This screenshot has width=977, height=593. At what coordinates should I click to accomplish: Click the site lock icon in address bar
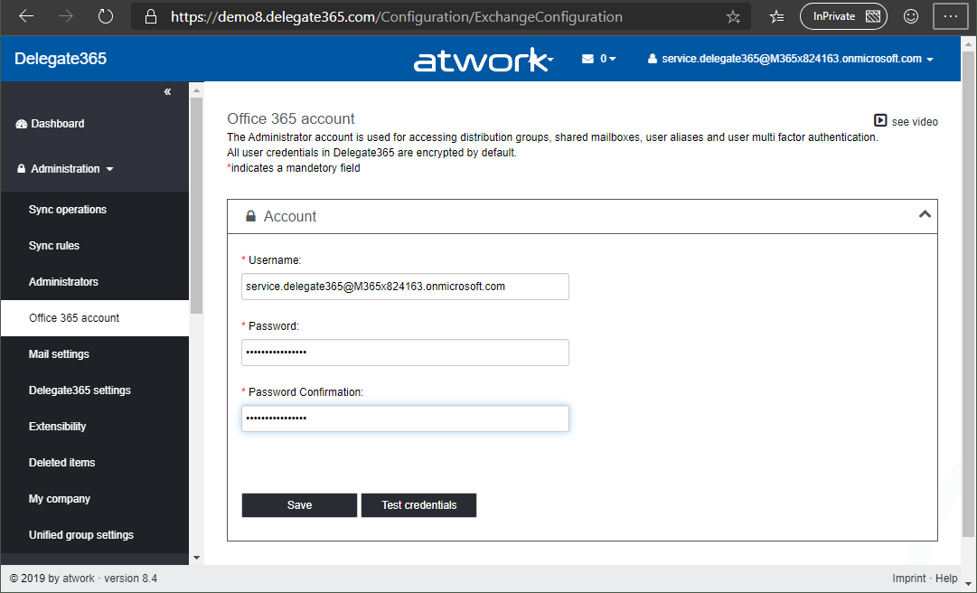(150, 17)
